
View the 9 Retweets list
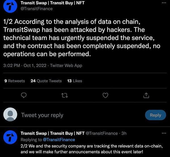pos(15,81)
